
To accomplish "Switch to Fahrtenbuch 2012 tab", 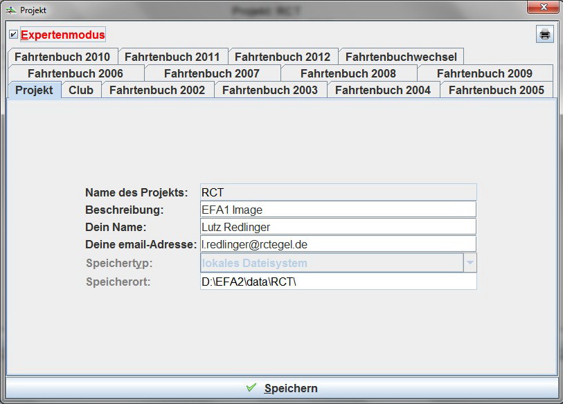I will click(x=283, y=57).
